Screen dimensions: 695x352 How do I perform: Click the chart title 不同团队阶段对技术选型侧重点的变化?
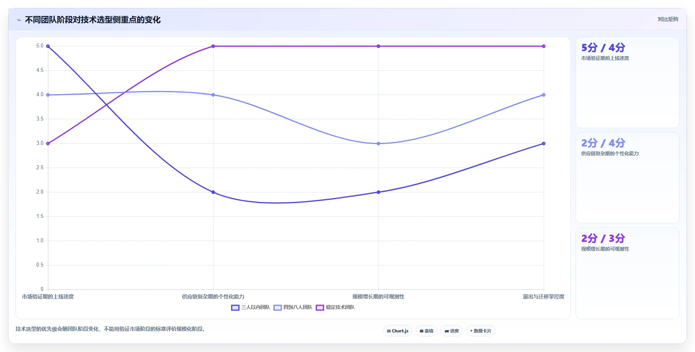coord(93,20)
